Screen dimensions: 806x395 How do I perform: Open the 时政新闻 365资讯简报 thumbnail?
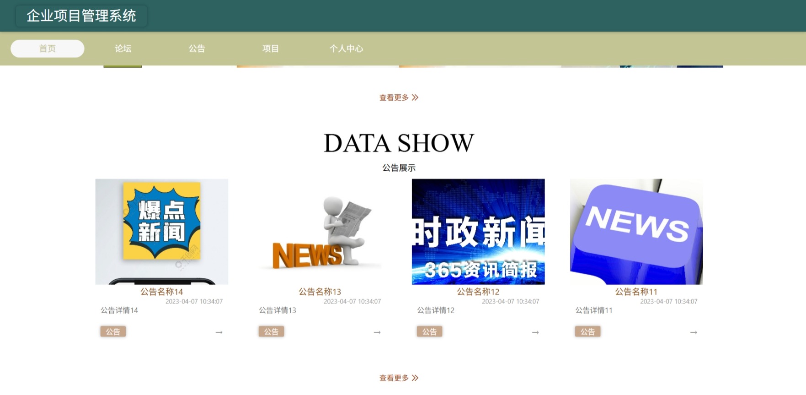(x=478, y=232)
